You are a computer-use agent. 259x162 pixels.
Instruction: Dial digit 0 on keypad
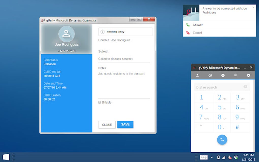(222, 127)
